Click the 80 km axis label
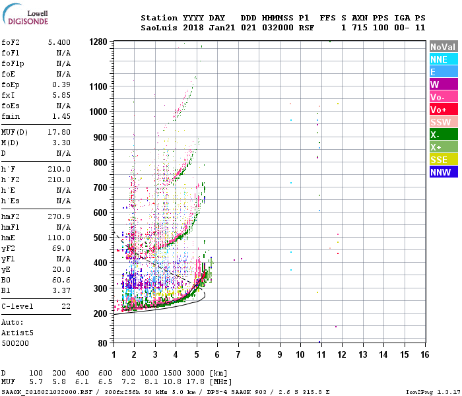 102,343
